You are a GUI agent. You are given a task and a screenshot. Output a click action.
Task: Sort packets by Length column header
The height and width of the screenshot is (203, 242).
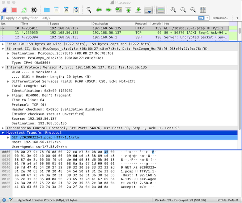tap(156, 23)
